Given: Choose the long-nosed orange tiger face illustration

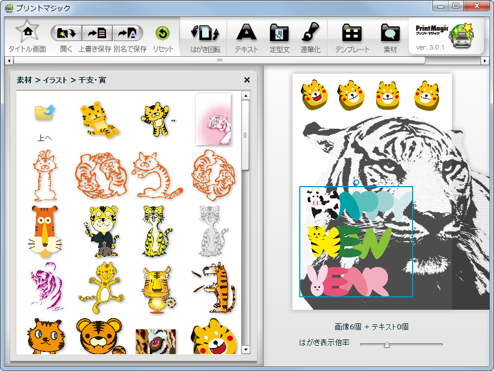Looking at the screenshot, I should tap(45, 232).
